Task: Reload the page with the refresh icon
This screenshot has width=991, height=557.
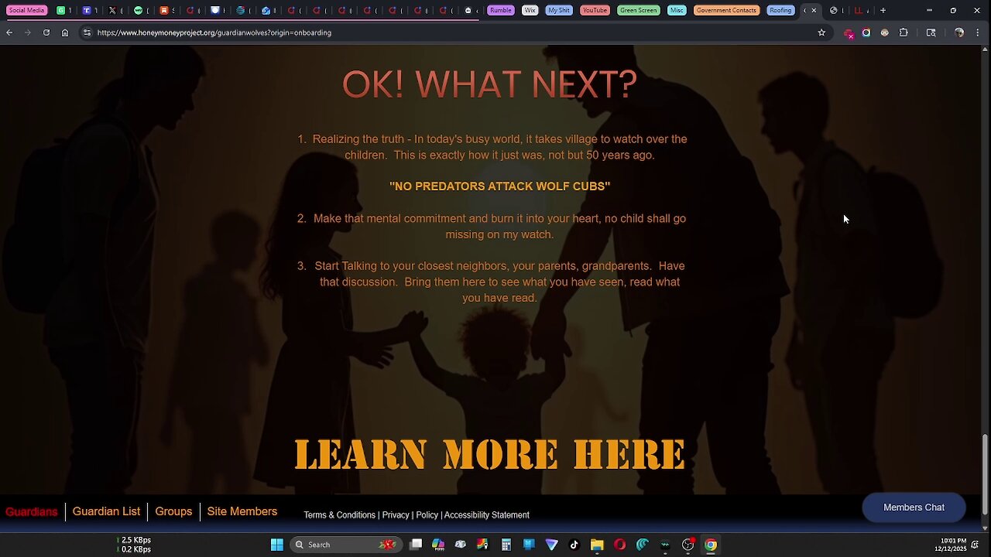Action: pyautogui.click(x=46, y=32)
